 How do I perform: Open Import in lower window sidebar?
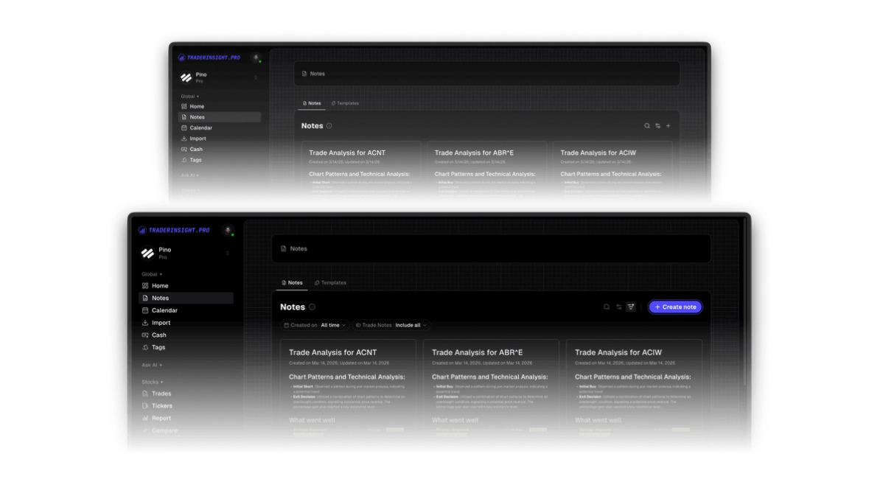[185, 323]
